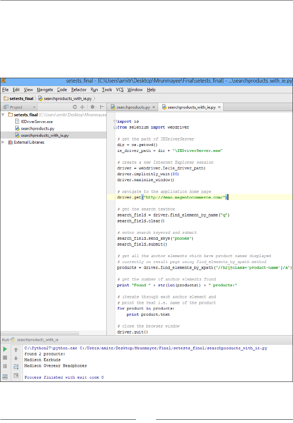Close the searchproducts_with_ie.py tab
The height and width of the screenshot is (423, 293).
tap(219, 107)
